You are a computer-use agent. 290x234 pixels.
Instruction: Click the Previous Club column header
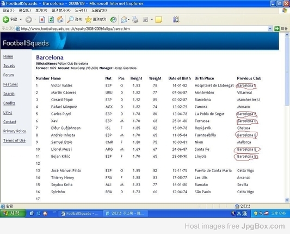(249, 78)
